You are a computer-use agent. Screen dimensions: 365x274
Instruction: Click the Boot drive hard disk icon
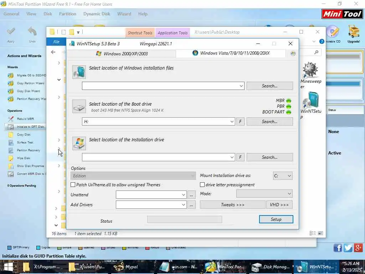(x=79, y=106)
